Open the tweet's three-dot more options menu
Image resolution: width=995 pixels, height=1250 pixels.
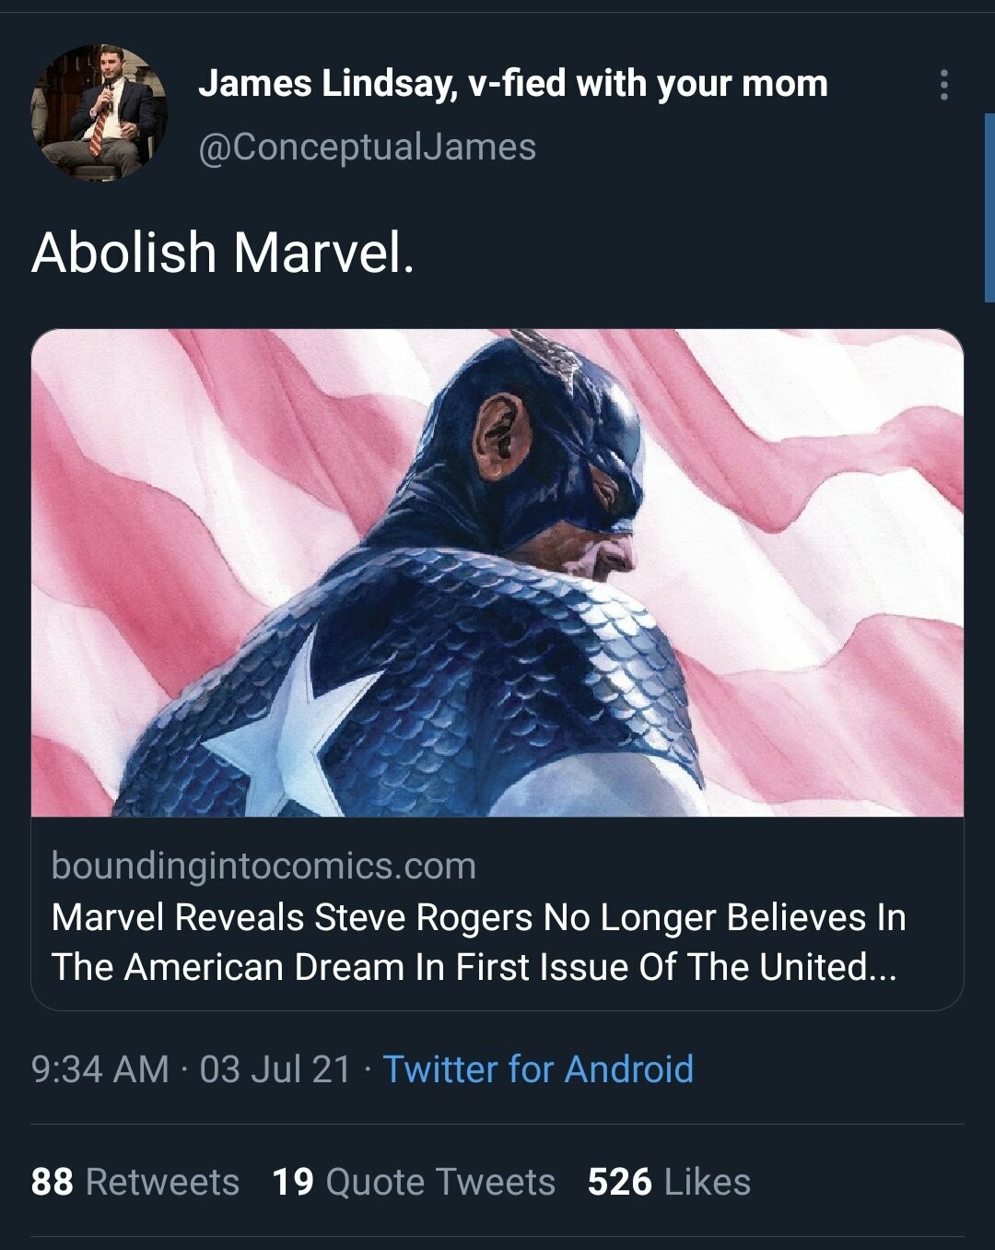click(943, 85)
